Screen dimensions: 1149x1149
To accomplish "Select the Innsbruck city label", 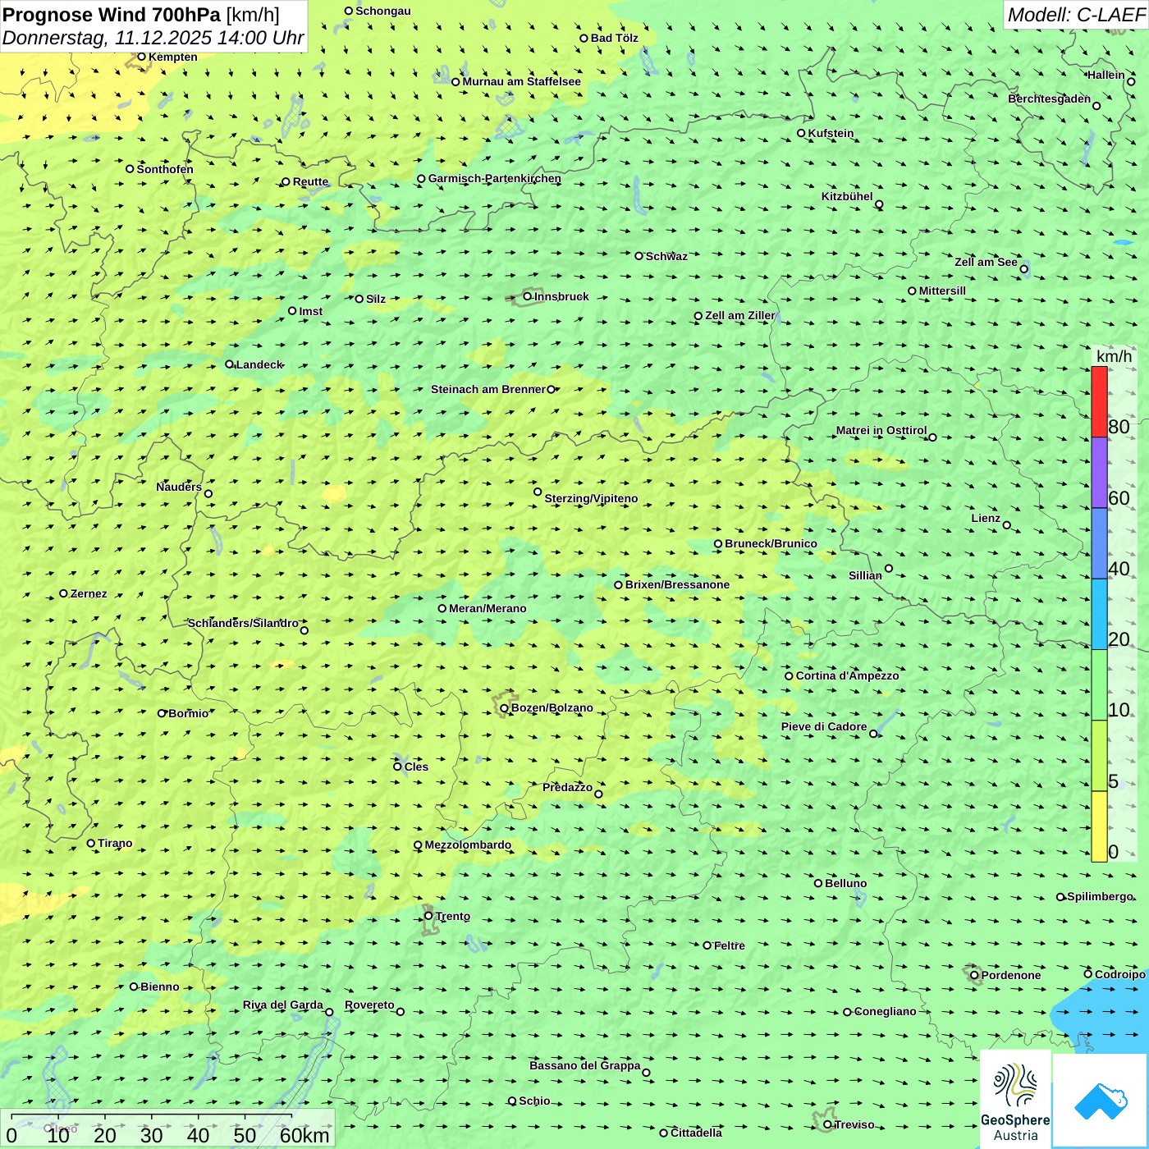I will (x=561, y=296).
